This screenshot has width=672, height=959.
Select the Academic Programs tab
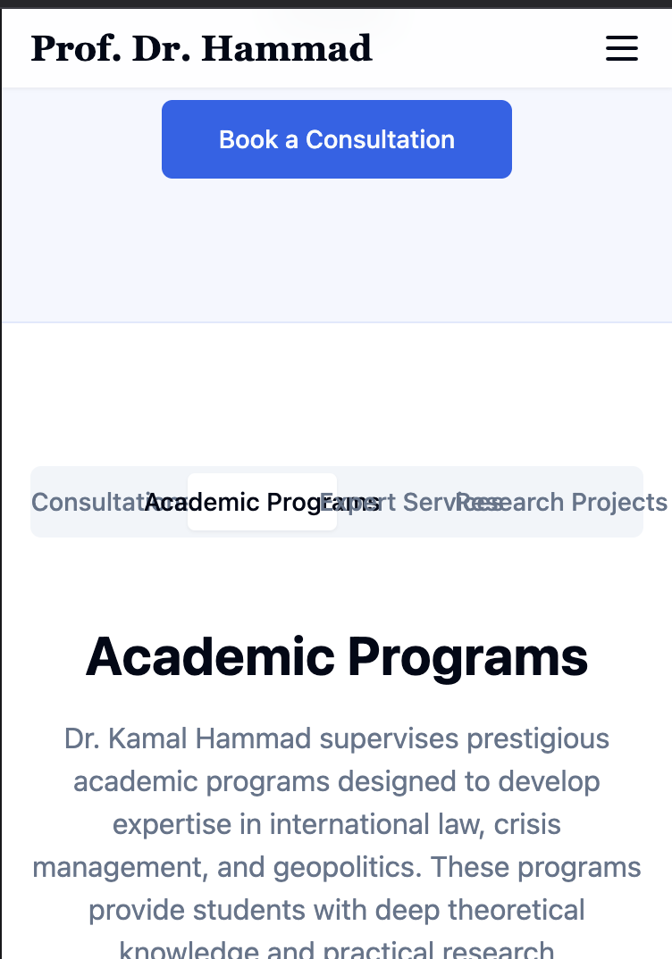[x=262, y=502]
